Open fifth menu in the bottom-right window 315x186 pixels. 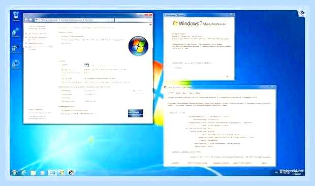[x=198, y=93]
